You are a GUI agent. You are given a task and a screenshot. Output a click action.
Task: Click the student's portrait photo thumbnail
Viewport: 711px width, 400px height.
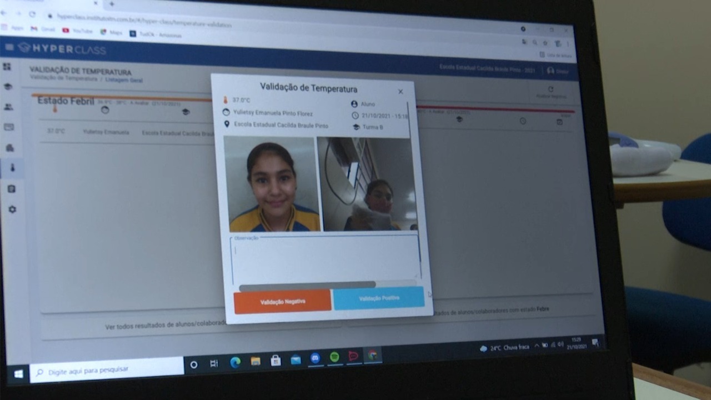(272, 184)
